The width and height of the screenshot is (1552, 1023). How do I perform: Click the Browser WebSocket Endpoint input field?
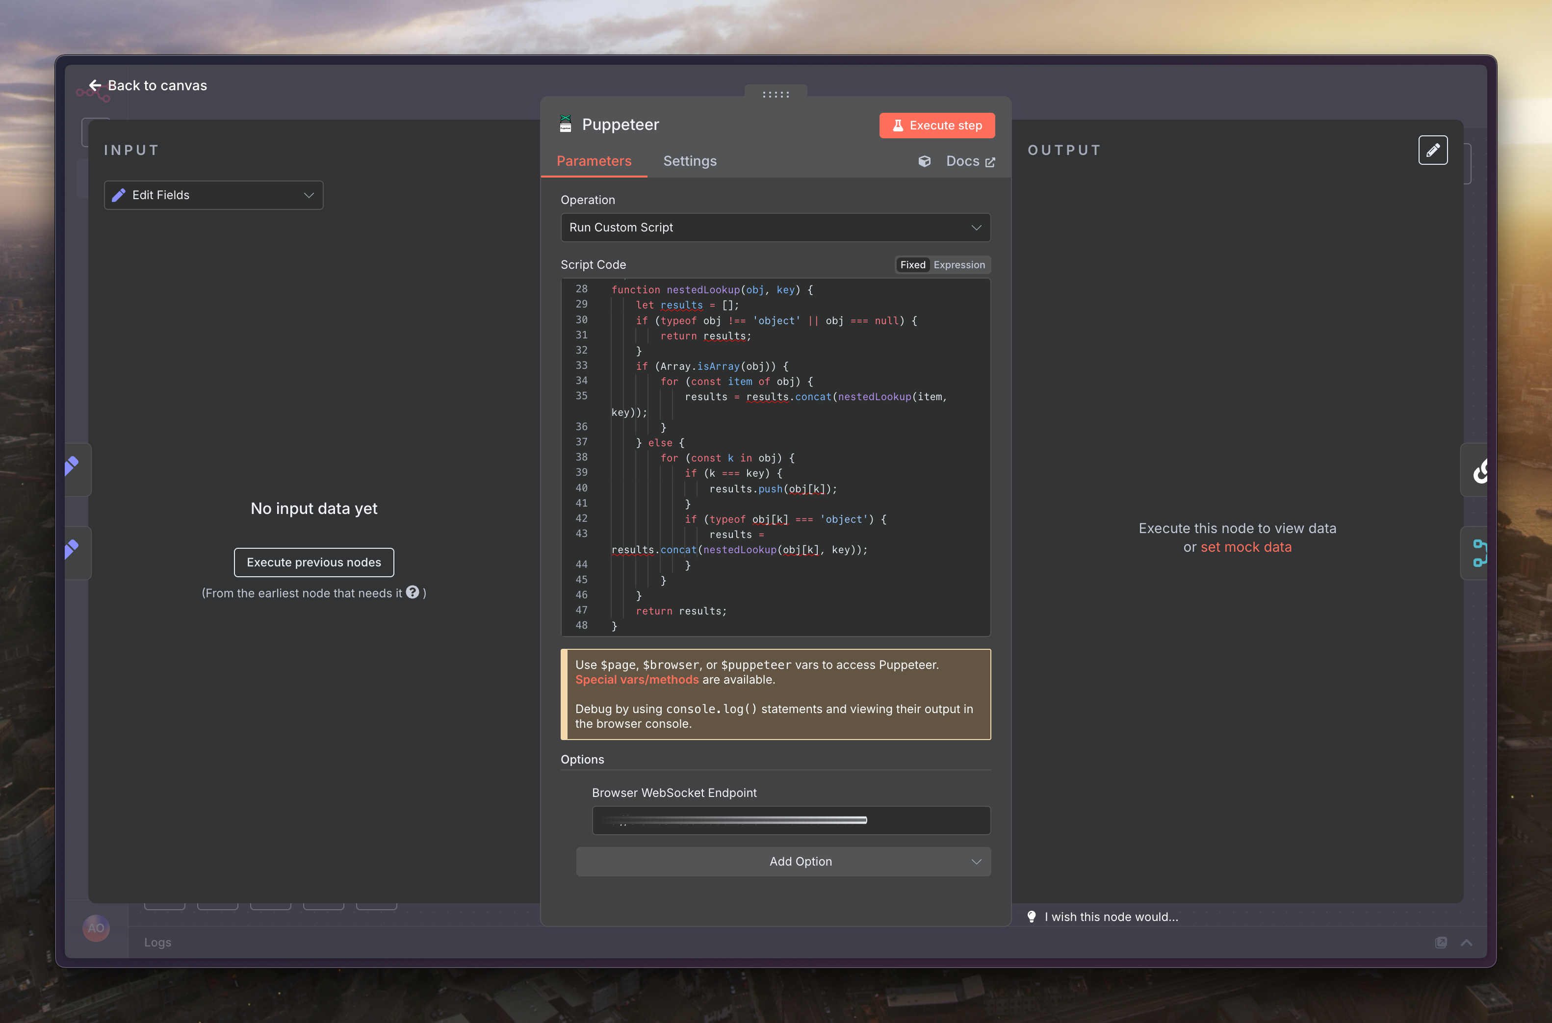tap(791, 820)
